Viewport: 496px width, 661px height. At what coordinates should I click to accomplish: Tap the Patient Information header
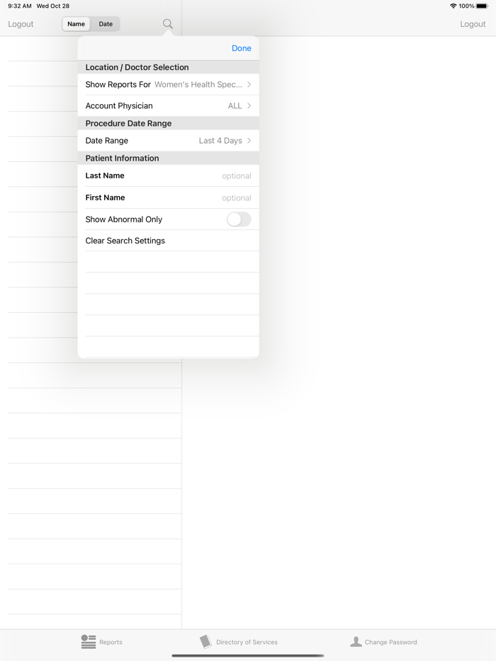click(x=122, y=158)
